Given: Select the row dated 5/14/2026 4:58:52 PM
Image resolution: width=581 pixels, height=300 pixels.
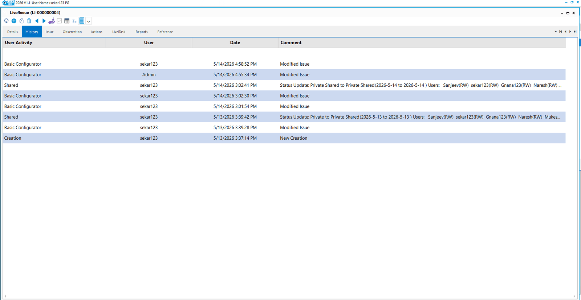Looking at the screenshot, I should [284, 64].
